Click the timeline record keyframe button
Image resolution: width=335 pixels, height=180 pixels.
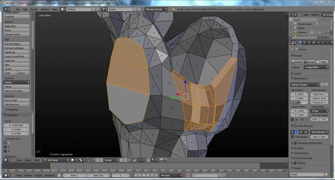pos(188,175)
